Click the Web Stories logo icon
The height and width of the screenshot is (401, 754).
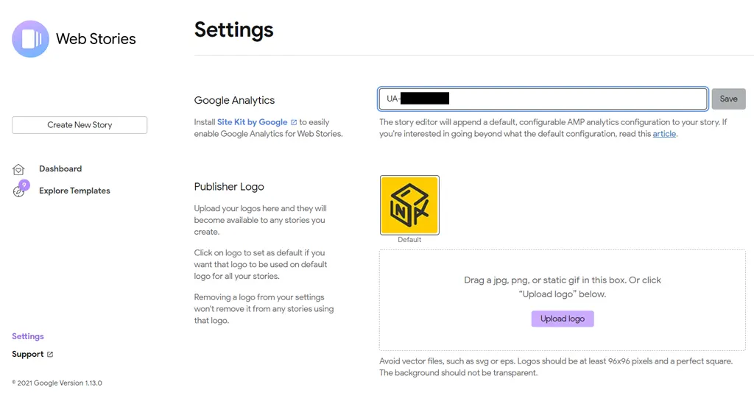click(30, 39)
